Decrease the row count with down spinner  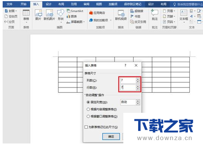point(138,89)
